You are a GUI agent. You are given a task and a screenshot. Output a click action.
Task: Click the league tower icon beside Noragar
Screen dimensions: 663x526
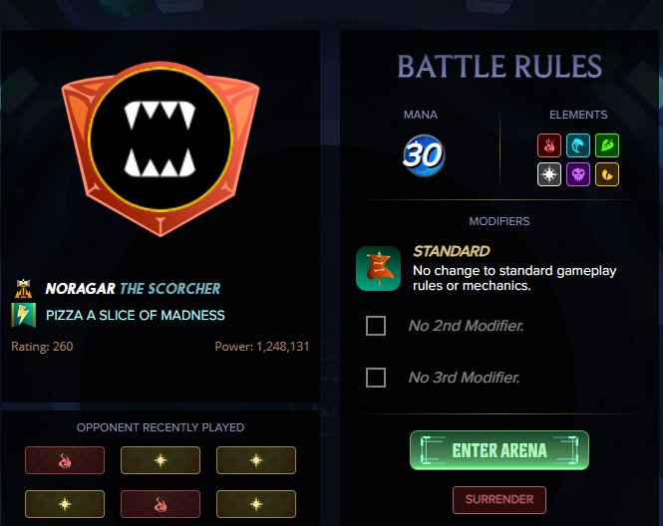point(23,289)
